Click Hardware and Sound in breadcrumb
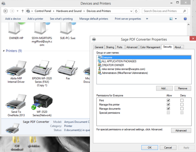196x152 pixels. [69, 11]
